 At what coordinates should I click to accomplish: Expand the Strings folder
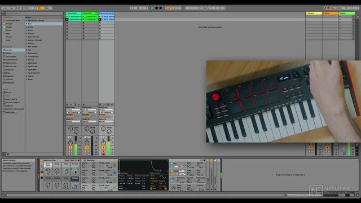tap(27, 60)
